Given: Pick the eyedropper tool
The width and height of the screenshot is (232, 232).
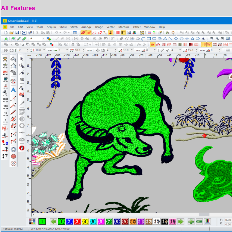Looking at the screenshot, I should point(22,103).
